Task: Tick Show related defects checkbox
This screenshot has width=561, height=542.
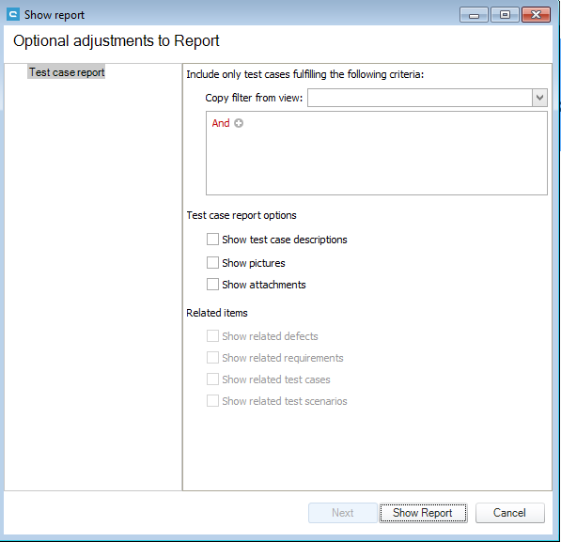Action: (212, 336)
